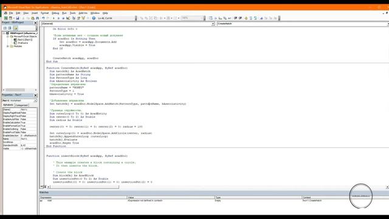The image size is (389, 219).
Task: Click the Reset stop toolbar icon
Action: coord(63,18)
